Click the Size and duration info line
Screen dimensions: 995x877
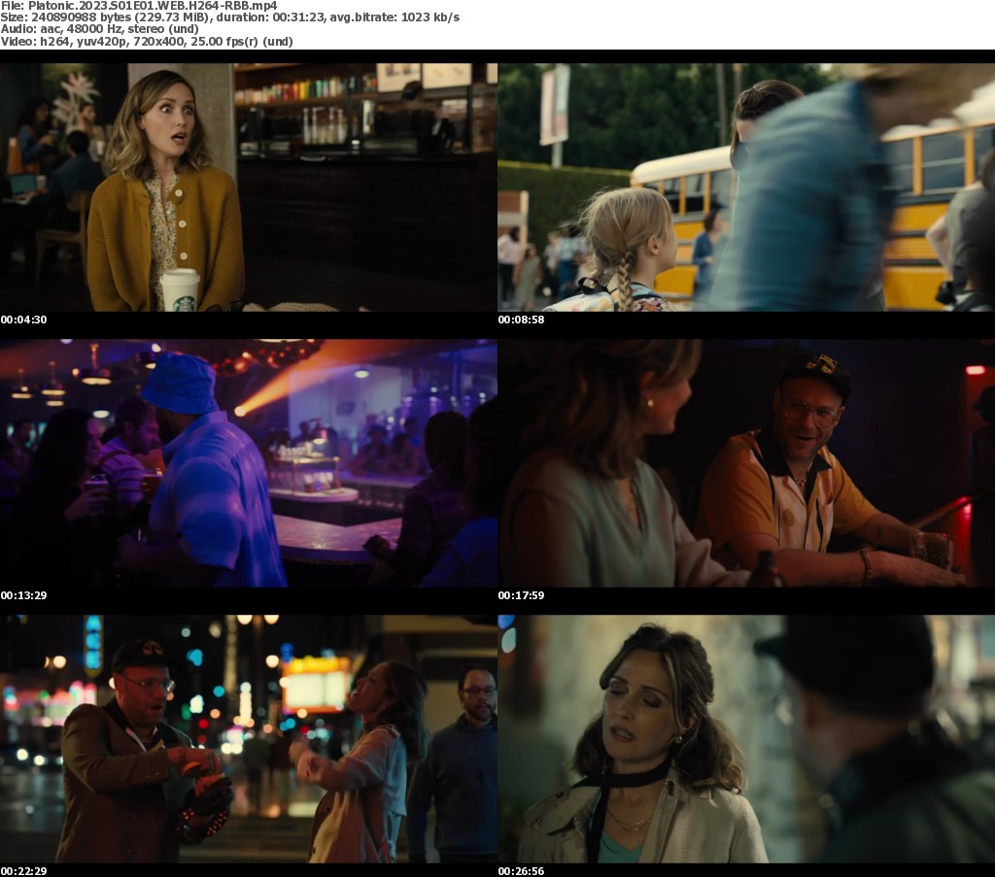230,17
